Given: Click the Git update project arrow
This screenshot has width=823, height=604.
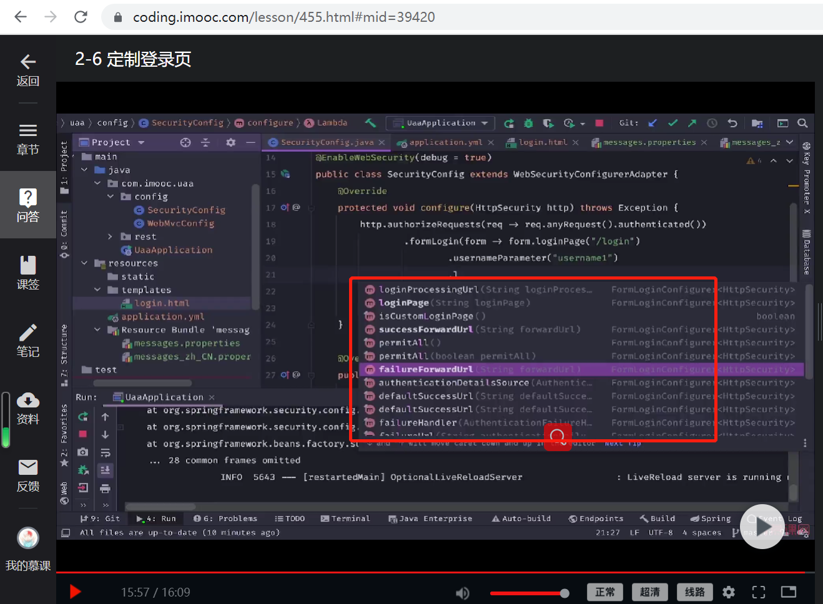Looking at the screenshot, I should [x=653, y=123].
